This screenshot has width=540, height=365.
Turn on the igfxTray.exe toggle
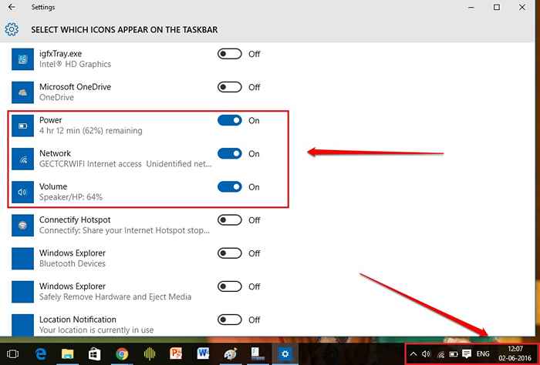229,54
